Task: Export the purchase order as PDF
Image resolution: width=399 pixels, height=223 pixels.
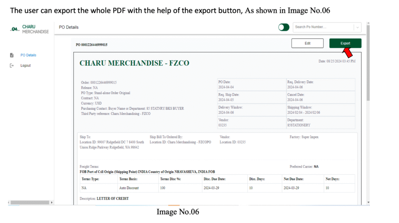Action: pos(345,43)
